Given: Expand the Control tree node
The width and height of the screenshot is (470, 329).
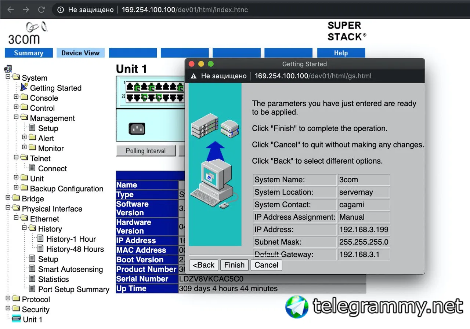Looking at the screenshot, I should click(x=16, y=107).
